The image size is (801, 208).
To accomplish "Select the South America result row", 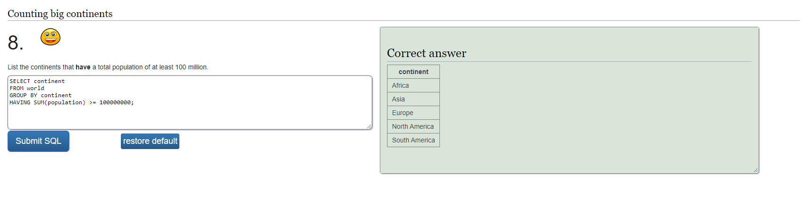I will click(x=413, y=140).
